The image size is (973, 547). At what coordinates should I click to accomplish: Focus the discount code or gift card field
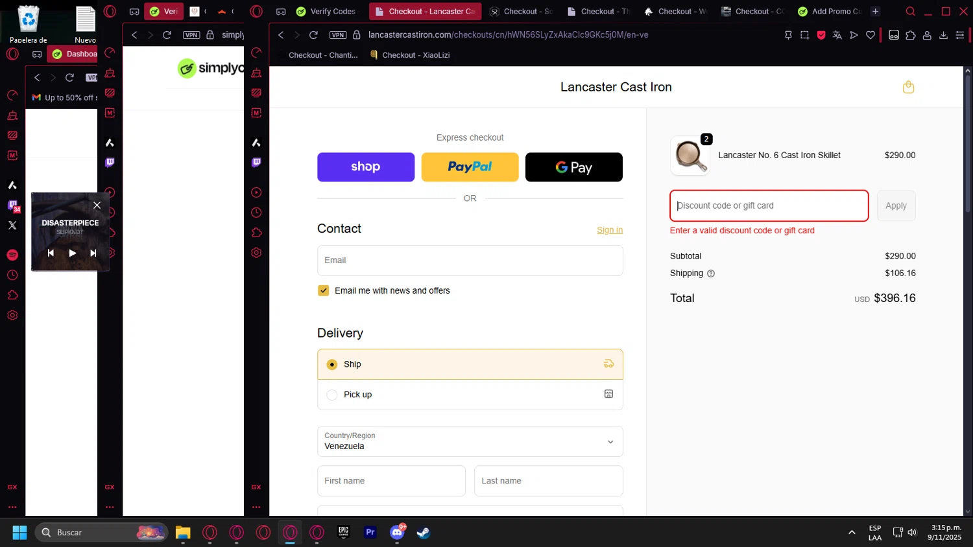769,205
